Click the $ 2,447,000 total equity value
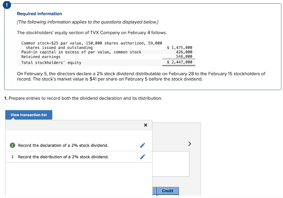 179,62
